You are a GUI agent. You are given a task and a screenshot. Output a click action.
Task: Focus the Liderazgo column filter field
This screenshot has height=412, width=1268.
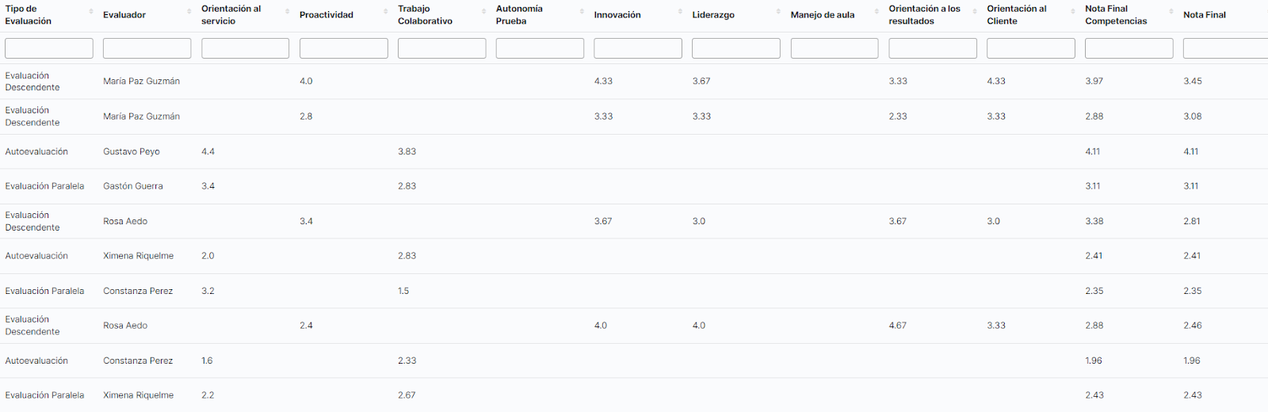pos(735,48)
